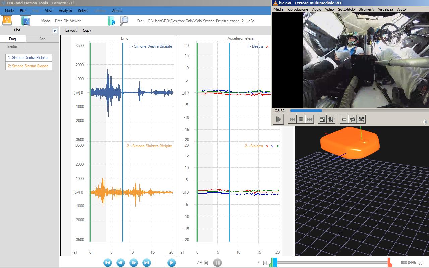Viewport: 429px width, 268px height.
Task: Select the Simone Destra Bicipite channel
Action: 29,58
